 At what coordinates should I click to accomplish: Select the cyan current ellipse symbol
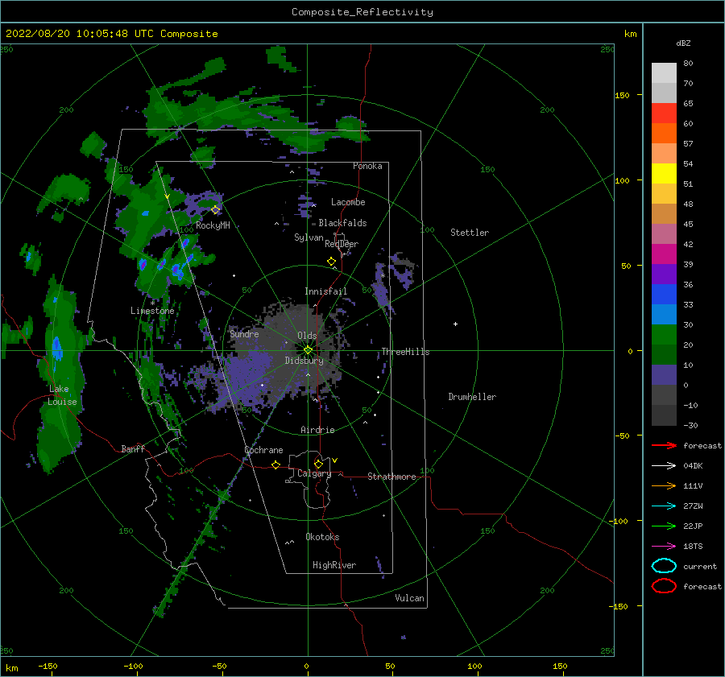point(664,566)
